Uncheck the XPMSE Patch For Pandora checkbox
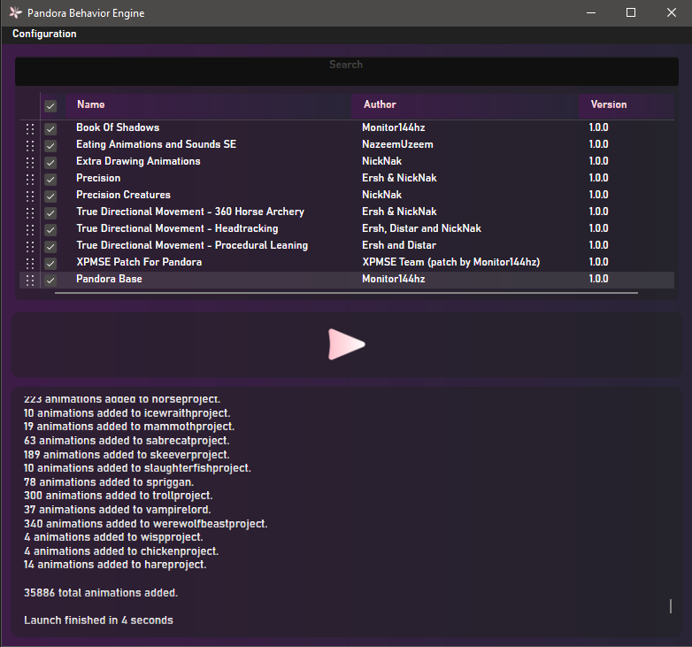The height and width of the screenshot is (647, 692). click(x=50, y=264)
